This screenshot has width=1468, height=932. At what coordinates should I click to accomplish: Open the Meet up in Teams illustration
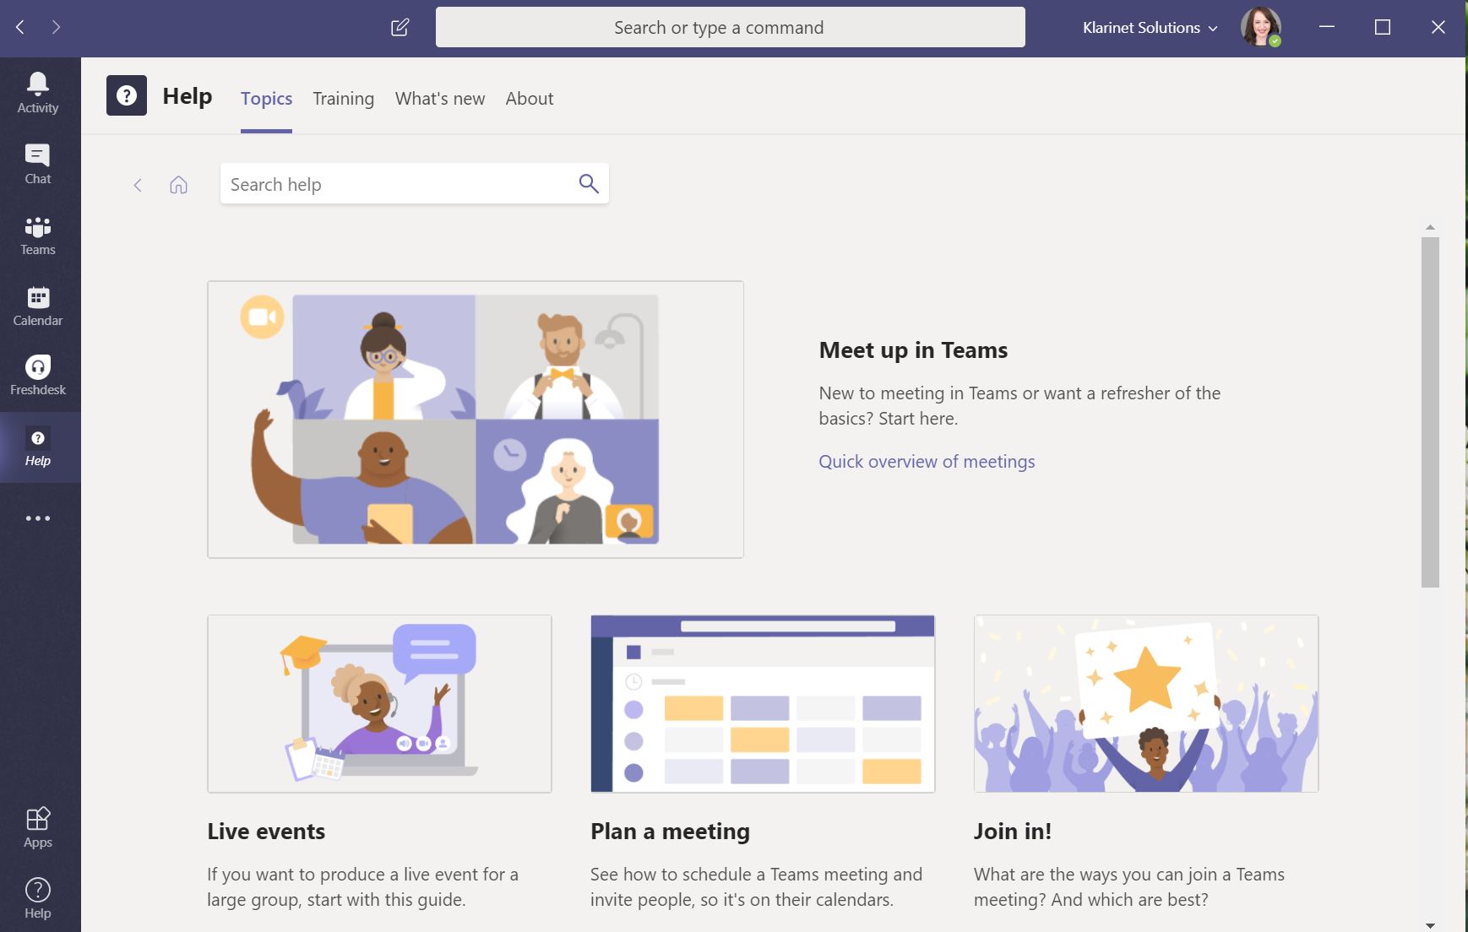(x=476, y=420)
